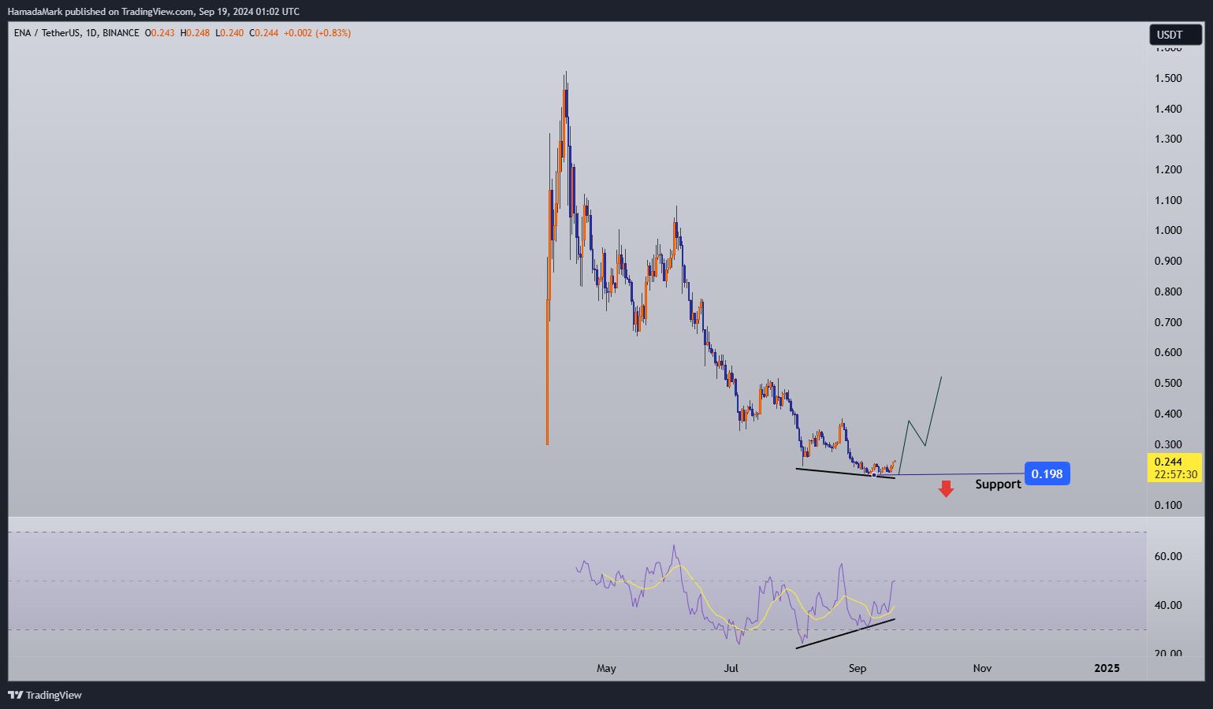Click the 0.100 price axis label
Screen dimensions: 1213x709
tap(1168, 505)
